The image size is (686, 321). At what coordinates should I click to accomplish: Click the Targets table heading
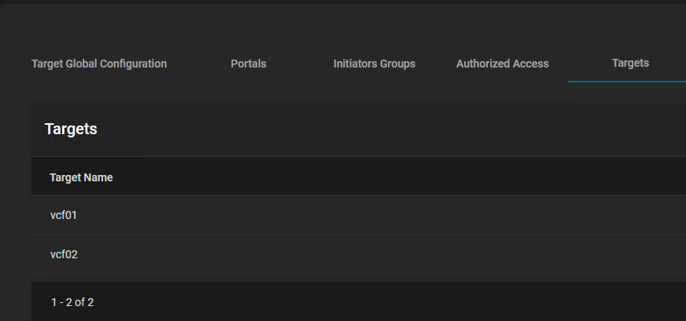71,129
